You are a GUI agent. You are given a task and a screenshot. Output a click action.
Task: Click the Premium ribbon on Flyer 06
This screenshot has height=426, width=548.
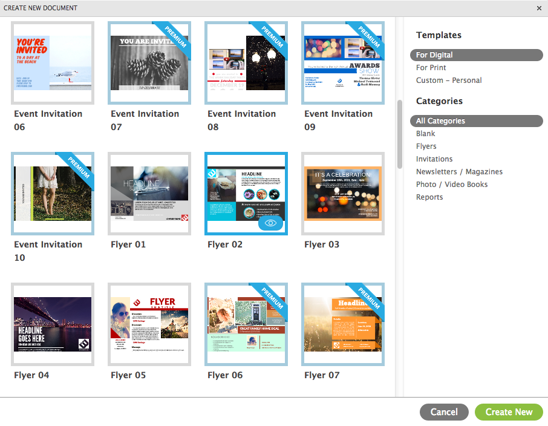(272, 298)
